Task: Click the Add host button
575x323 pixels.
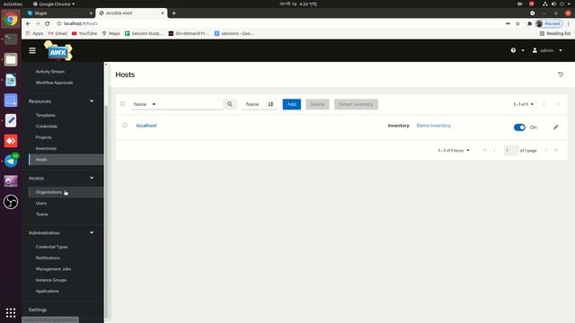Action: 292,104
